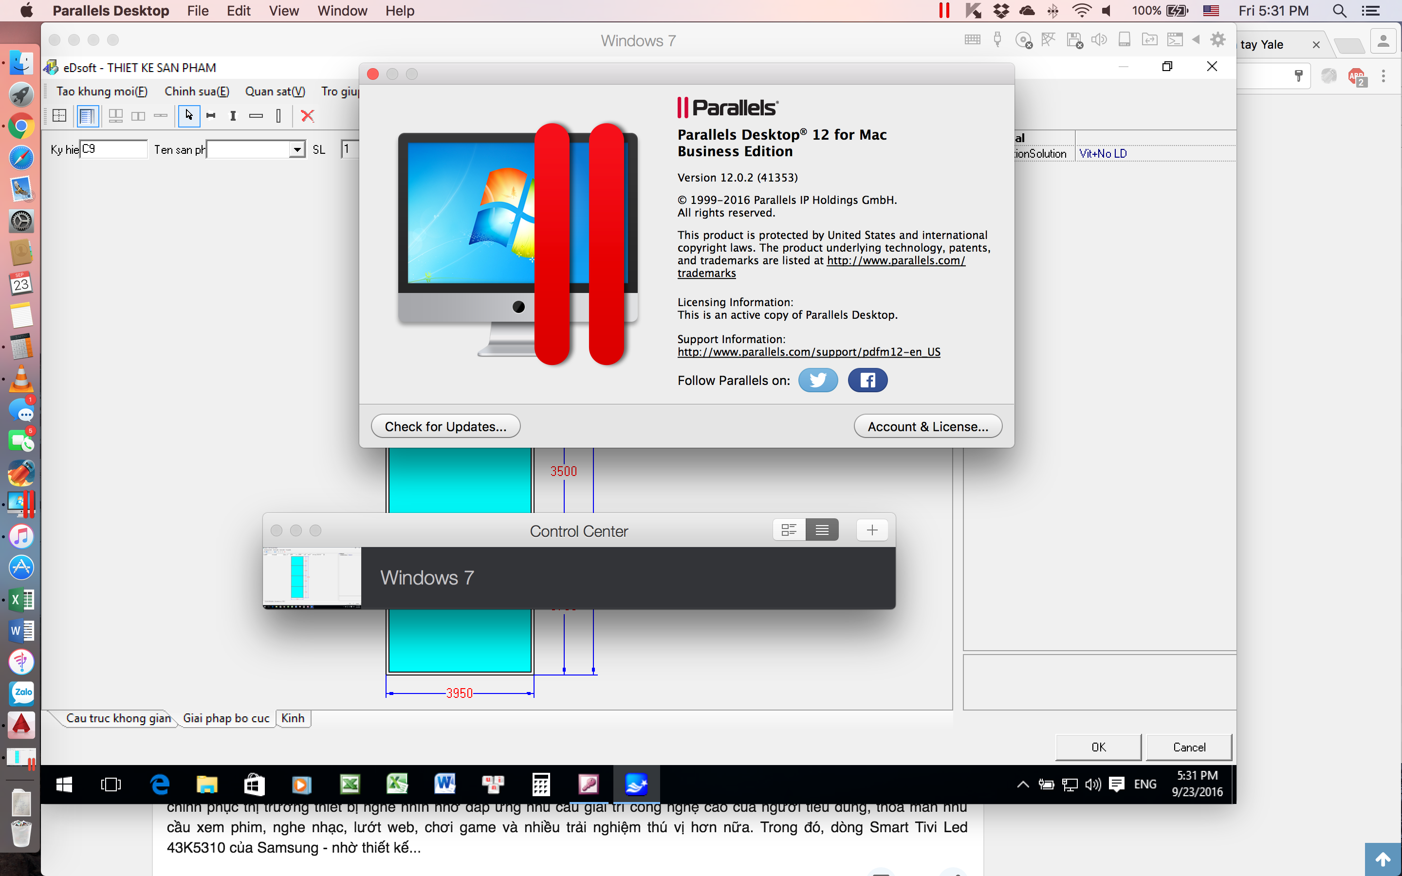Toggle the page layout view in eDsoft toolbar
Screen dimensions: 1402x876
pyautogui.click(x=88, y=116)
